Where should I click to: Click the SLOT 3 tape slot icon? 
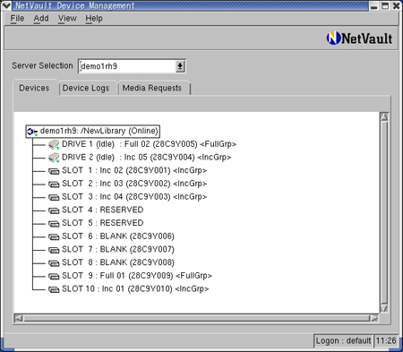pos(54,197)
